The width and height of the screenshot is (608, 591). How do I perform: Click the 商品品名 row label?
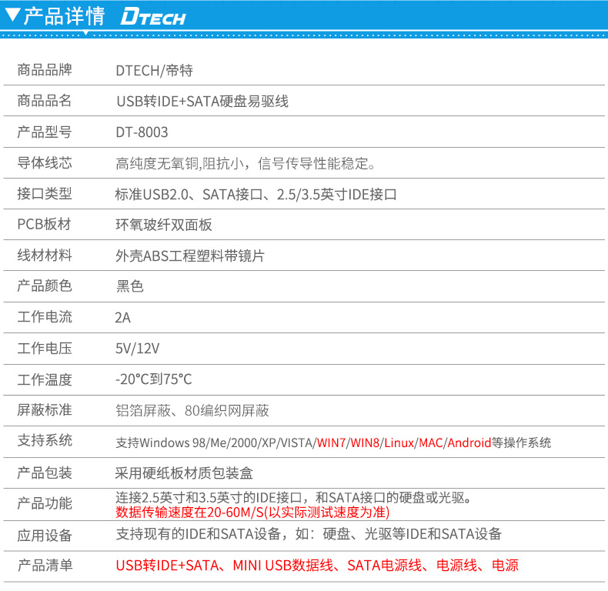pos(45,101)
